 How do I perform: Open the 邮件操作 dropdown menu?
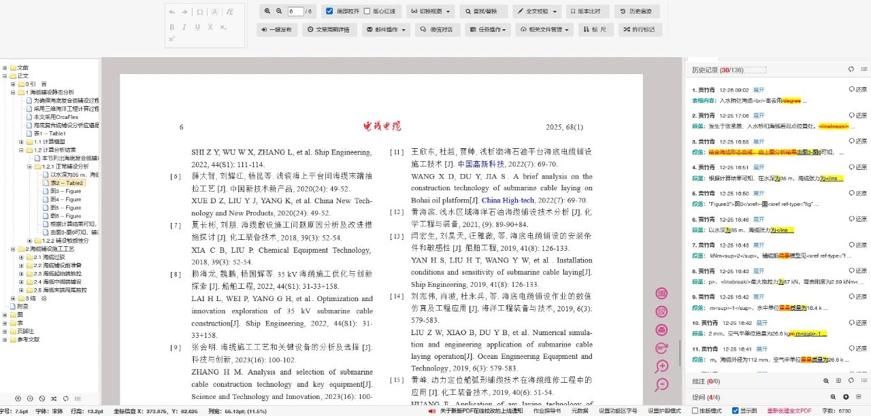[385, 30]
